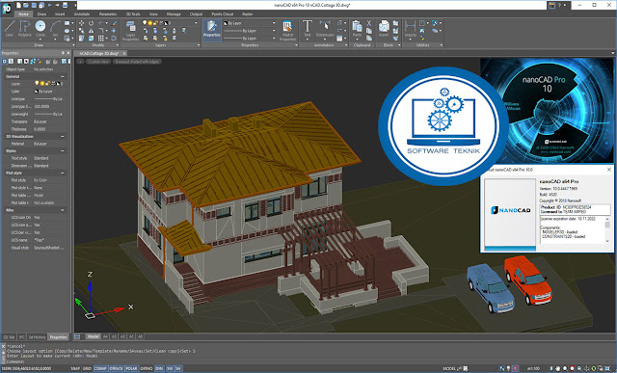Toggle POLAR in status bar
Screen dimensions: 617x373
click(131, 369)
